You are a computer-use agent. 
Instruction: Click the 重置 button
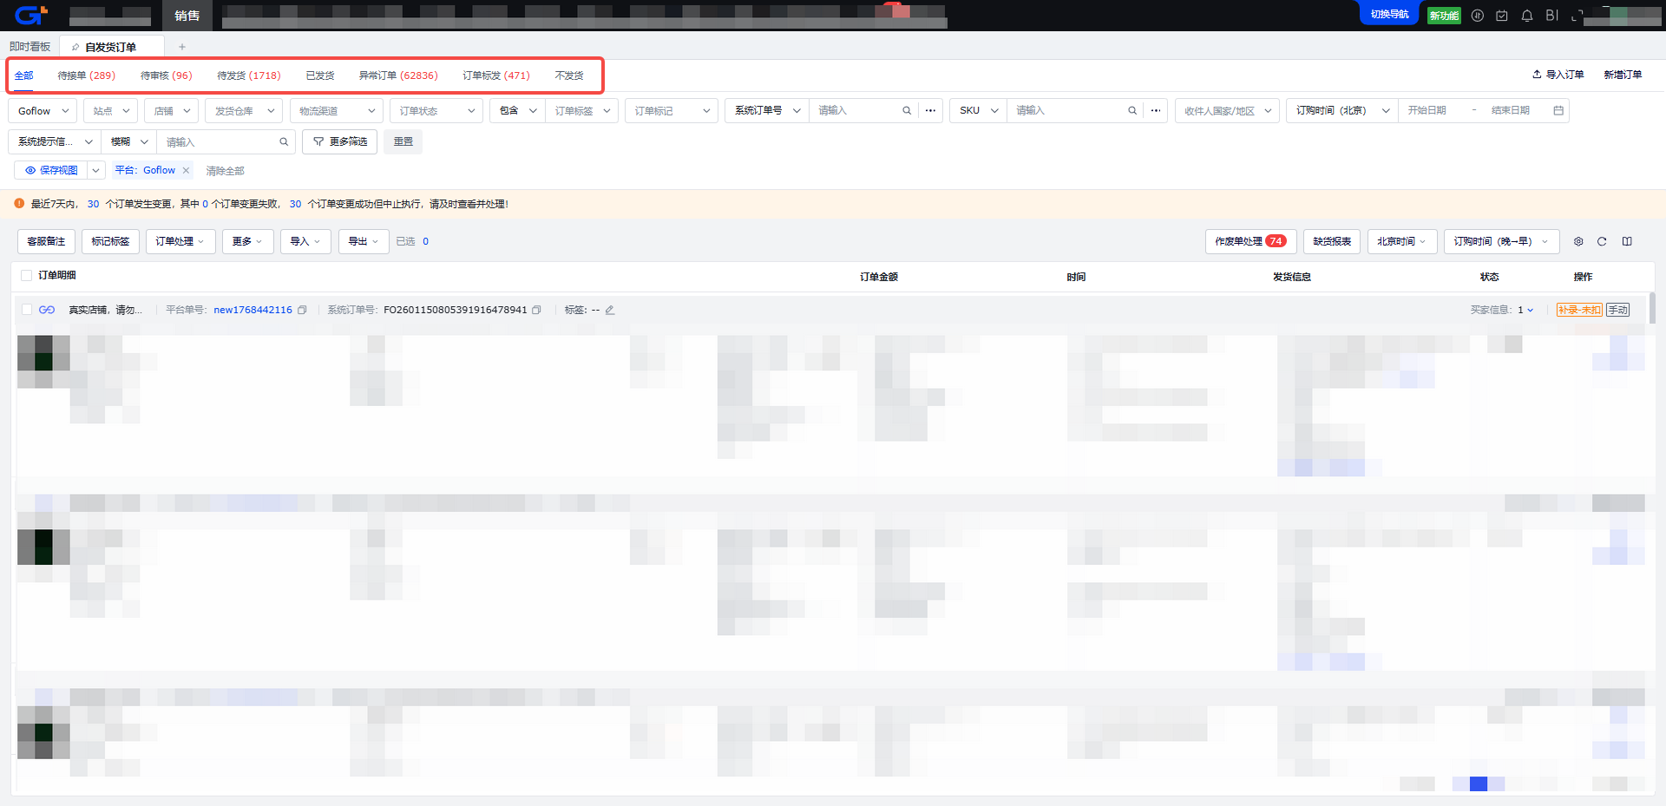[403, 142]
